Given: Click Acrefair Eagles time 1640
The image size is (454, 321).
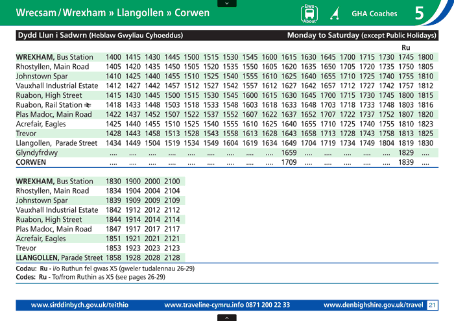Looking at the screenshot, I should click(289, 124).
